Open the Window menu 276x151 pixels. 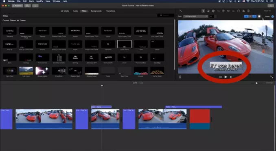pyautogui.click(x=56, y=1)
